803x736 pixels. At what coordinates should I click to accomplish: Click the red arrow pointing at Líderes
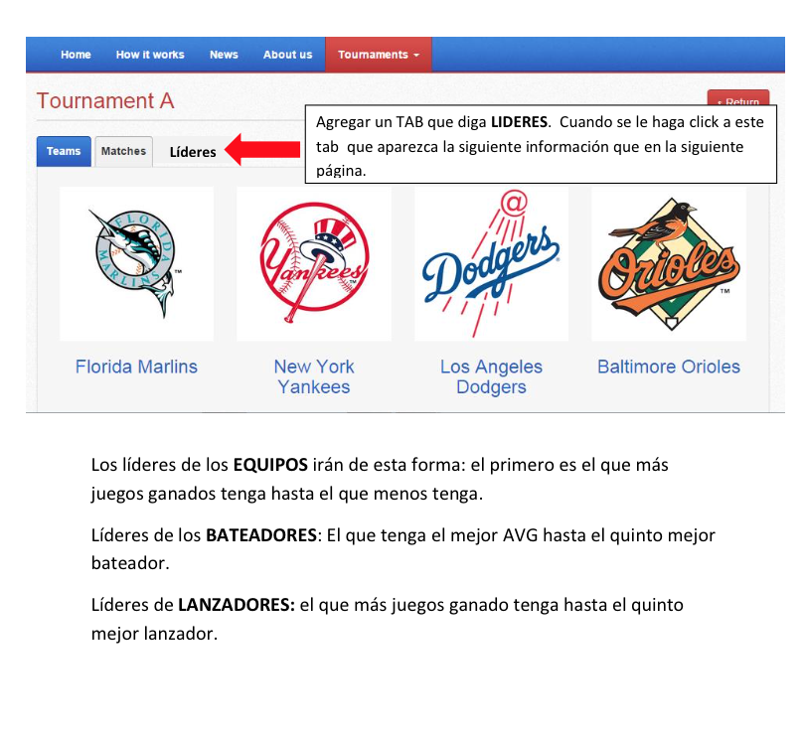[263, 150]
